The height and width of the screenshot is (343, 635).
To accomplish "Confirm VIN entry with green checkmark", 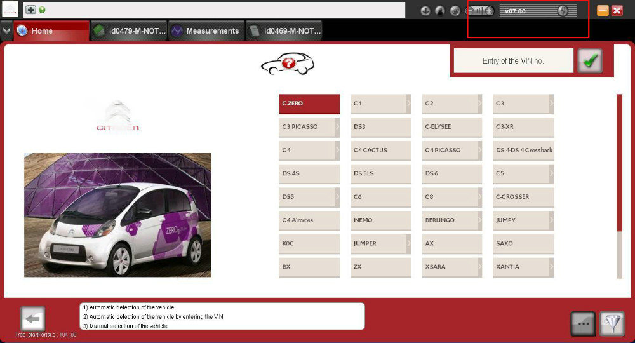I will 590,61.
